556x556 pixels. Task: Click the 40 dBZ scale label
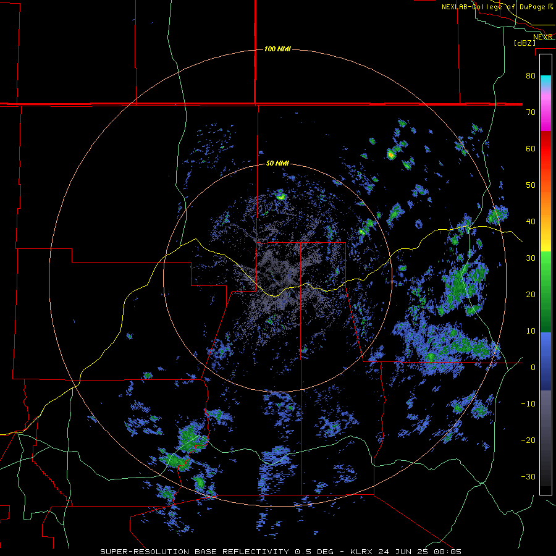click(531, 222)
